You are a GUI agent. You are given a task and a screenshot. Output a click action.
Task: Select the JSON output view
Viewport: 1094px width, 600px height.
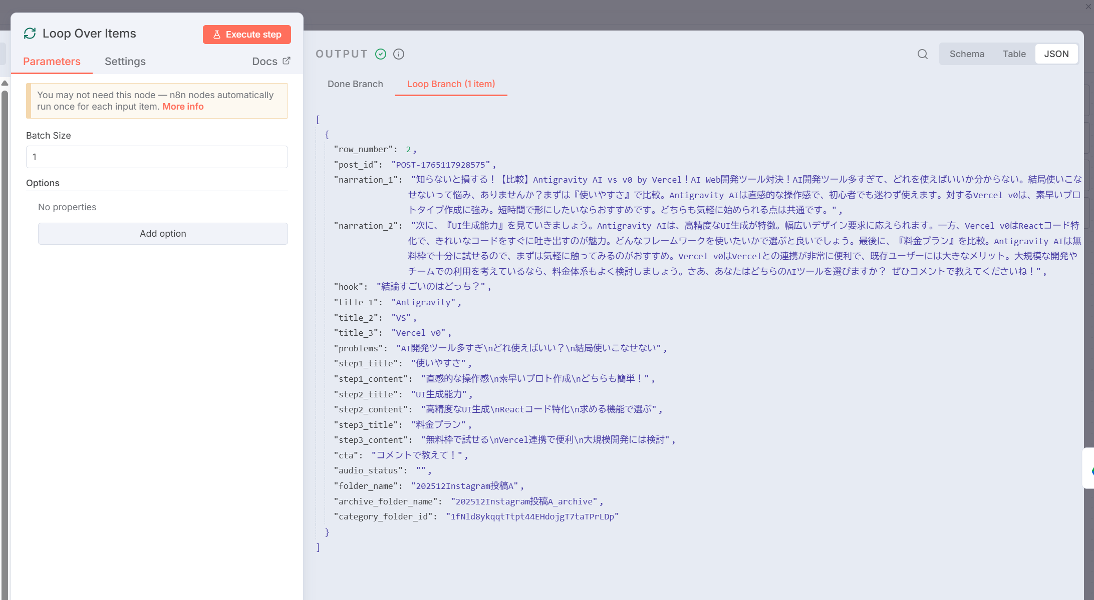point(1056,54)
